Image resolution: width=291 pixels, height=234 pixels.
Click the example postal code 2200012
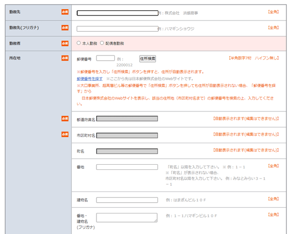point(125,65)
